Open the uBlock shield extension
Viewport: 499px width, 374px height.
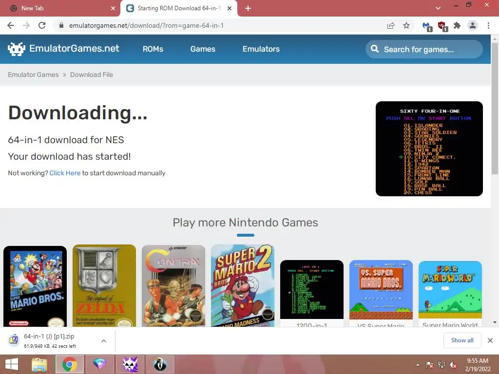(x=442, y=26)
